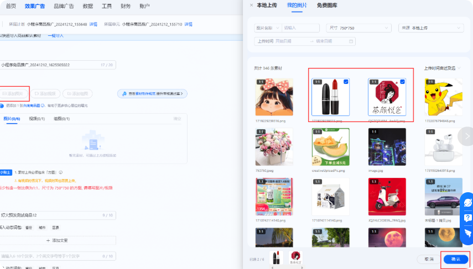Open the 数据 menu item
473x269 pixels.
(x=88, y=6)
